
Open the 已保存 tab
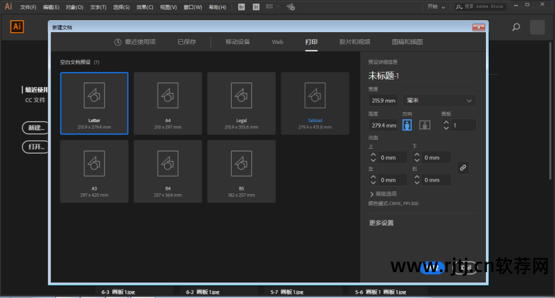click(x=186, y=42)
